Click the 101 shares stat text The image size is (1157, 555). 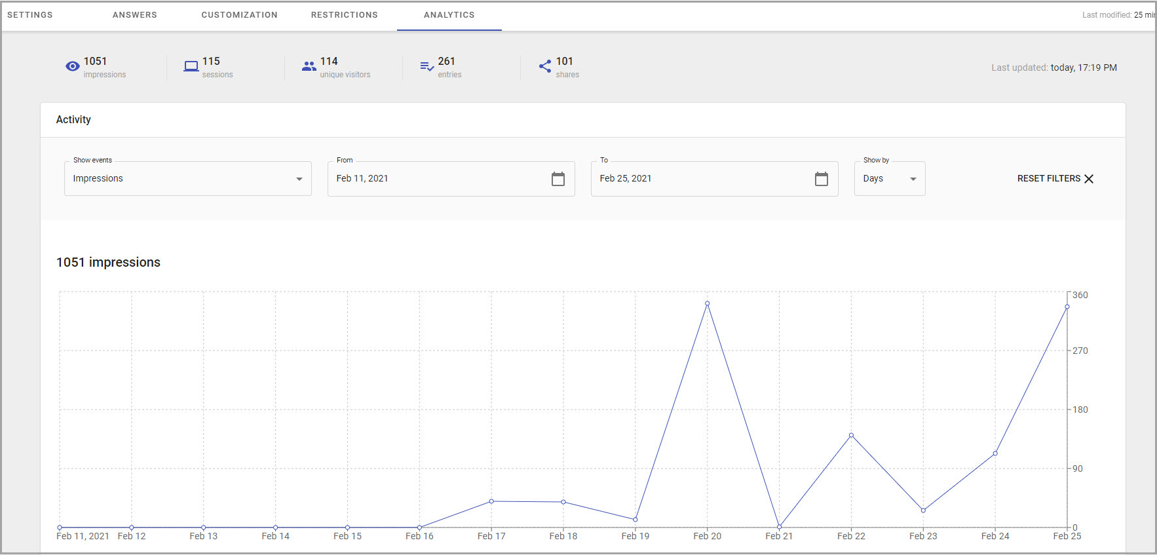pos(567,67)
